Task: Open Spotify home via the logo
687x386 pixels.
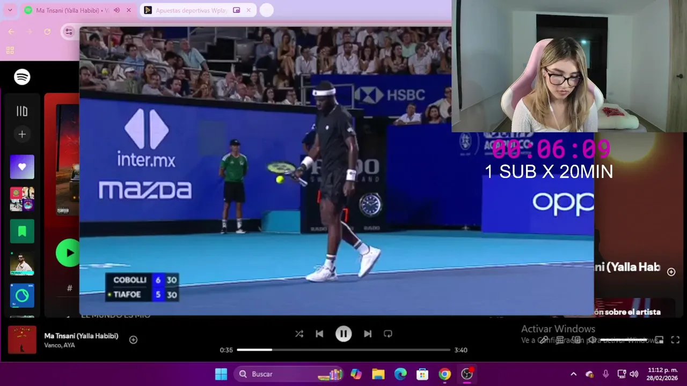Action: 22,77
